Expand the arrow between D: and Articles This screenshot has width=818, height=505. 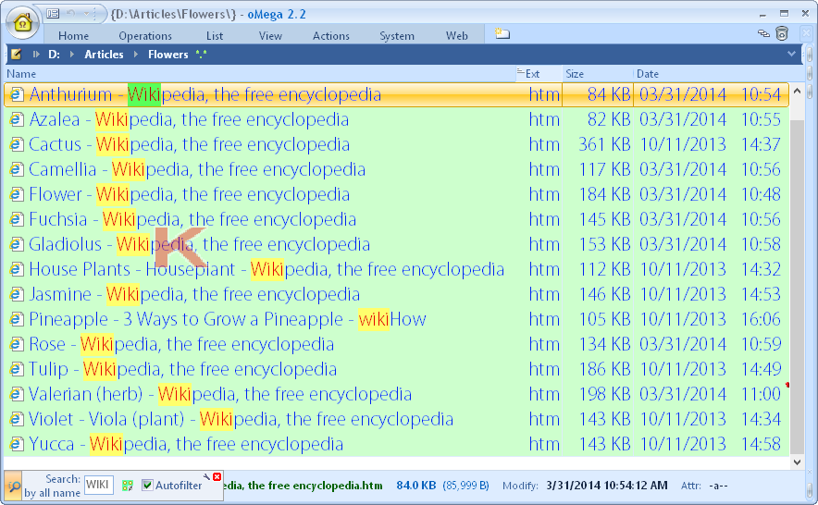tap(72, 55)
